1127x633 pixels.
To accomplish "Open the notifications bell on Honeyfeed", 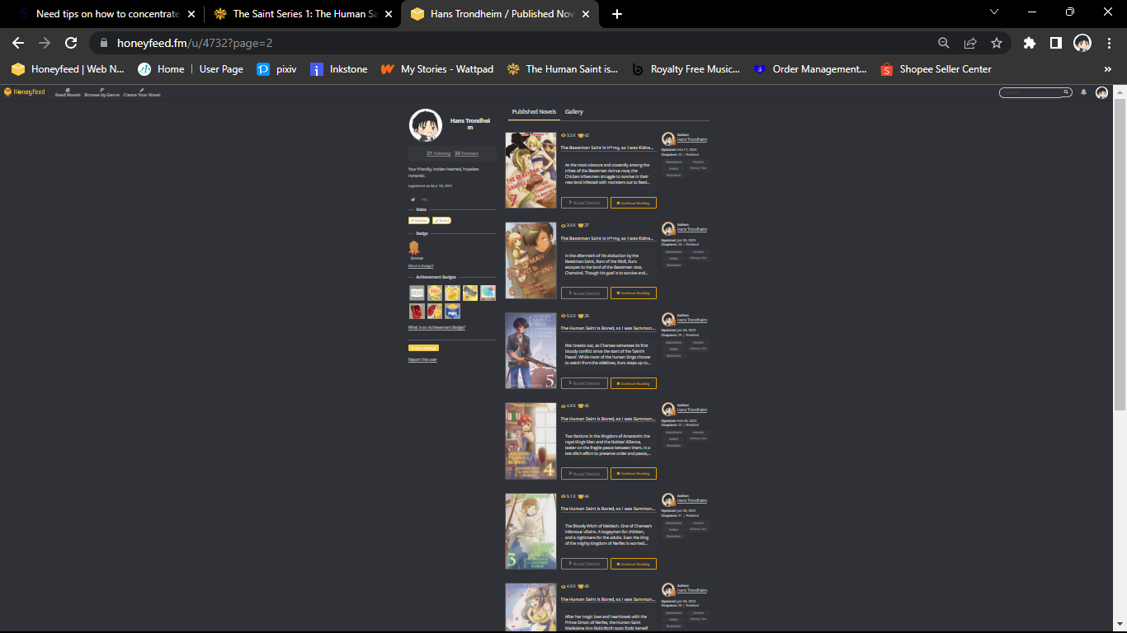I will click(x=1083, y=92).
